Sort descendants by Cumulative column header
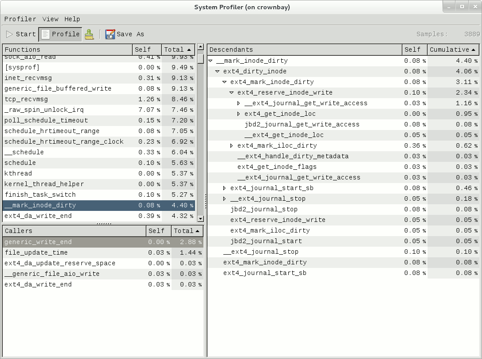The height and width of the screenshot is (359, 482). point(453,50)
